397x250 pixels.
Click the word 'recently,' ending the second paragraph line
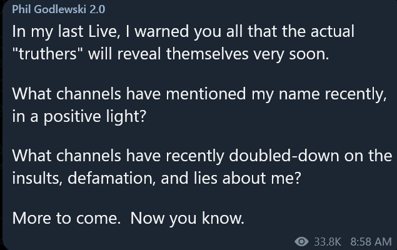[x=356, y=94]
